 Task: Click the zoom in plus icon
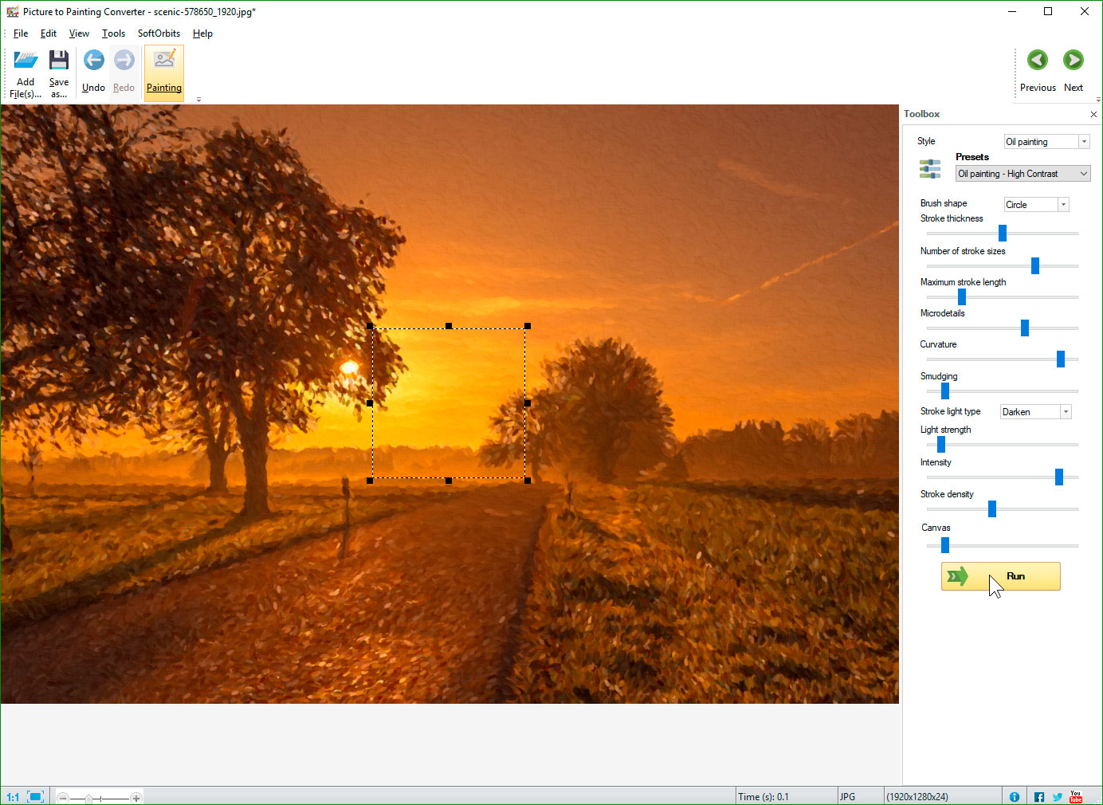pyautogui.click(x=136, y=798)
